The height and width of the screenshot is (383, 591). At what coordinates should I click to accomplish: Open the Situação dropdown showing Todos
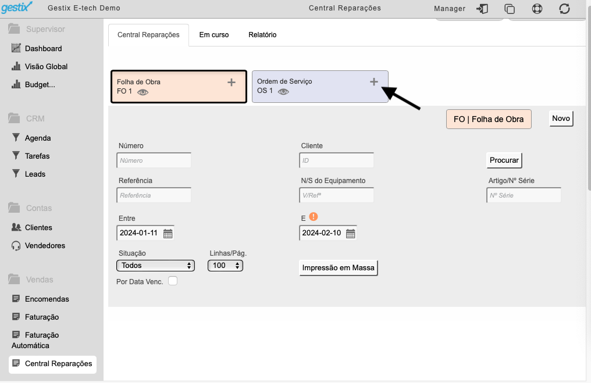[x=155, y=266]
